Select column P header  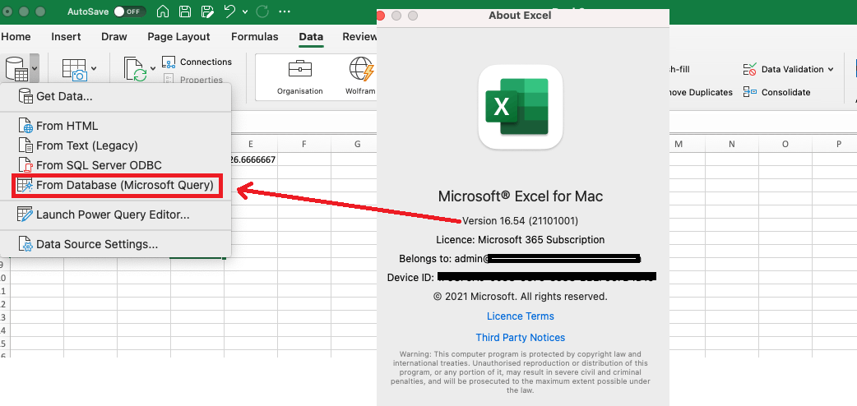[x=838, y=145]
